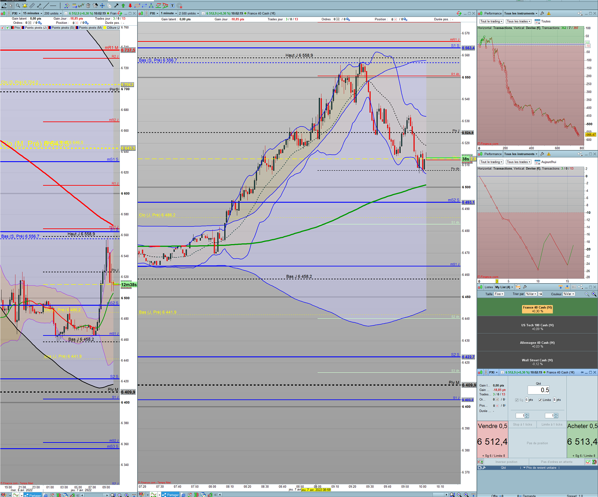The height and width of the screenshot is (497, 598).
Task: Open the magnifier zoom tool
Action: [x=18, y=6]
